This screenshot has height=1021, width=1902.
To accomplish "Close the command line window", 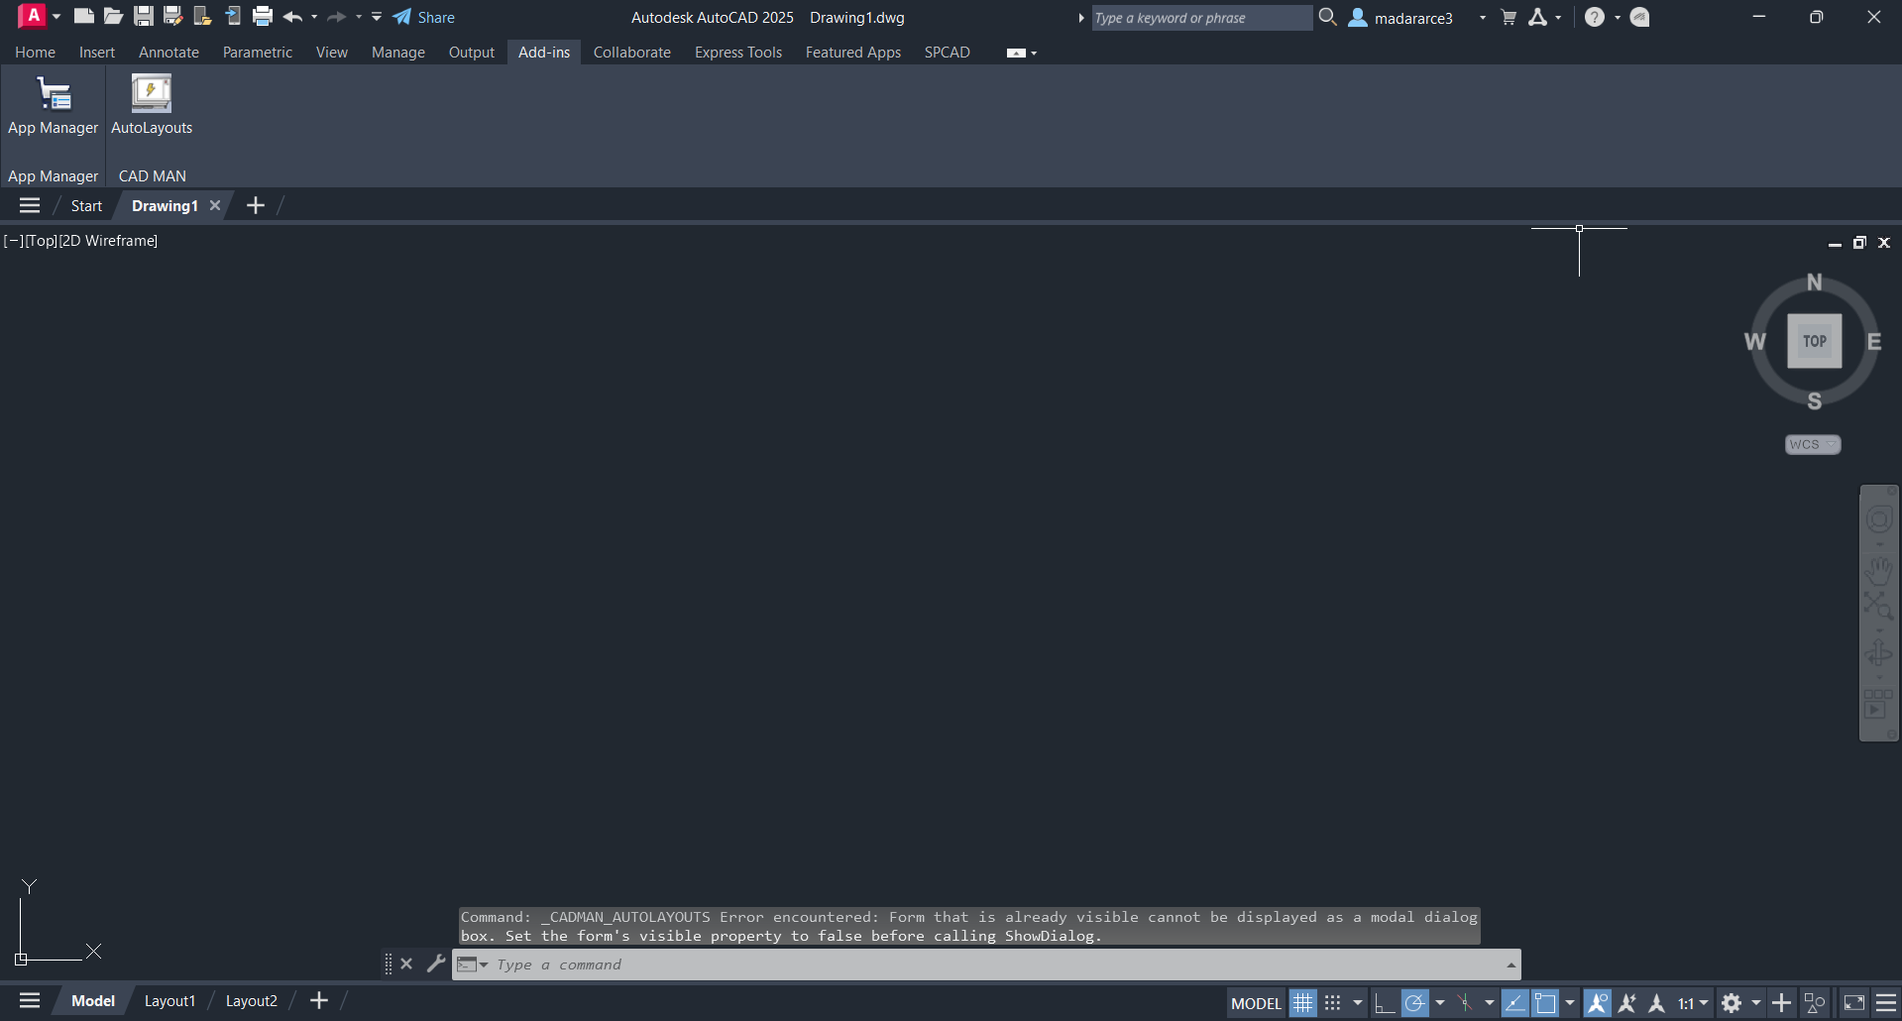I will [406, 964].
